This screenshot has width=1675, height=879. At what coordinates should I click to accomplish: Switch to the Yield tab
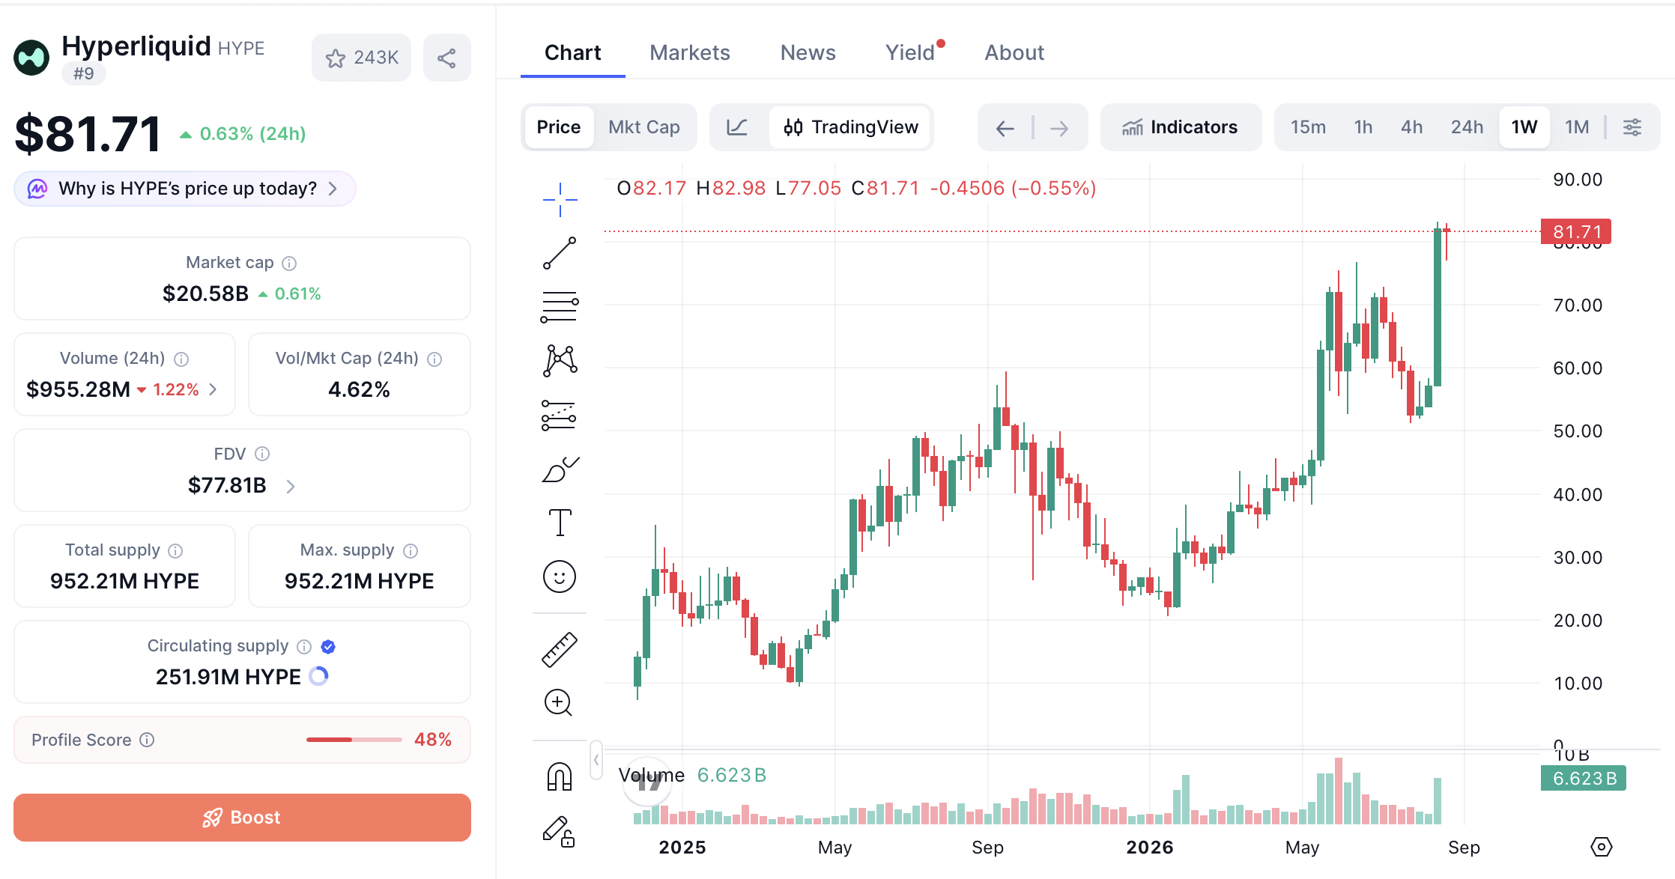pos(910,52)
